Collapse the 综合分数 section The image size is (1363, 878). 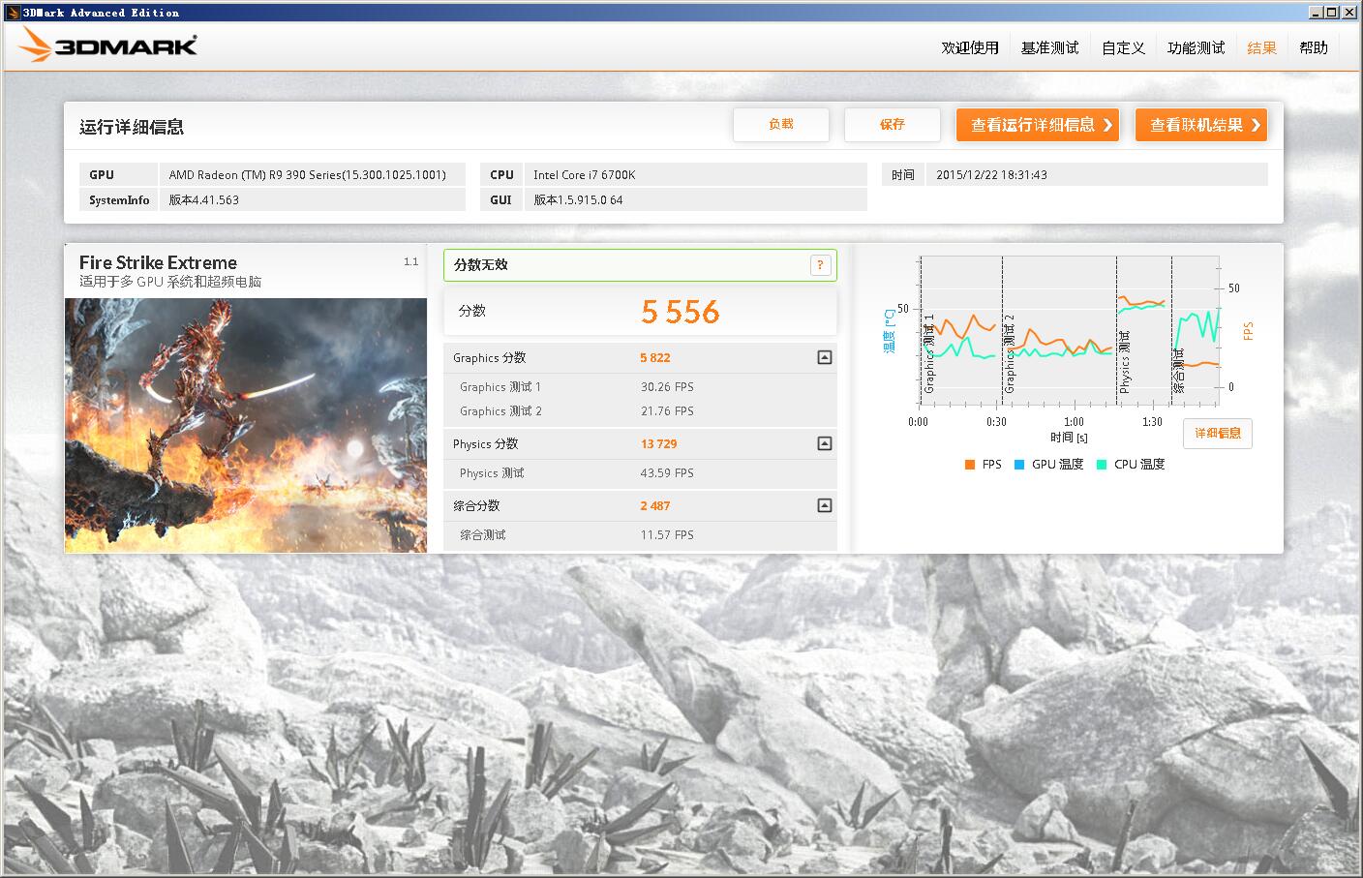[x=824, y=505]
